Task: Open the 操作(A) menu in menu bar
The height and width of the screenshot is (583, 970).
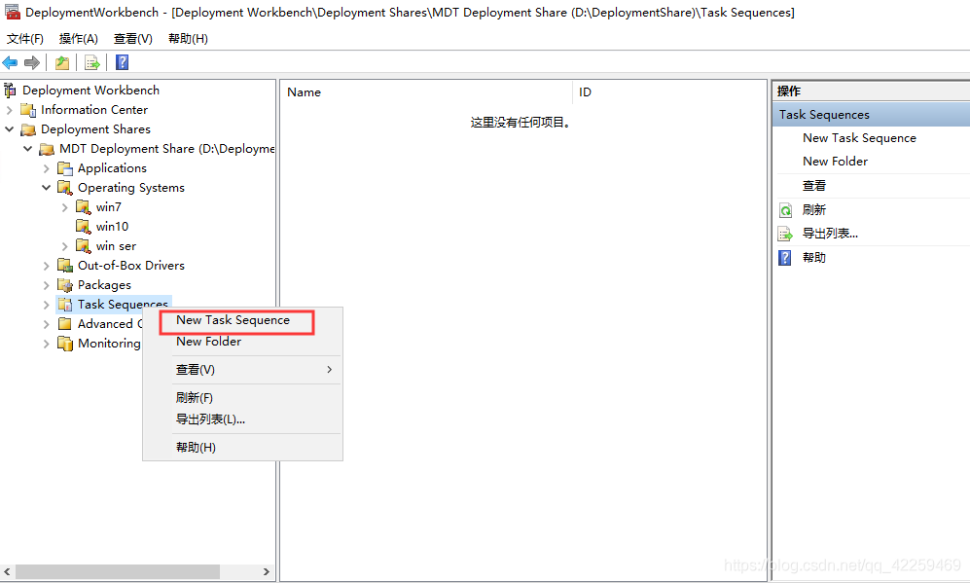Action: pos(78,39)
